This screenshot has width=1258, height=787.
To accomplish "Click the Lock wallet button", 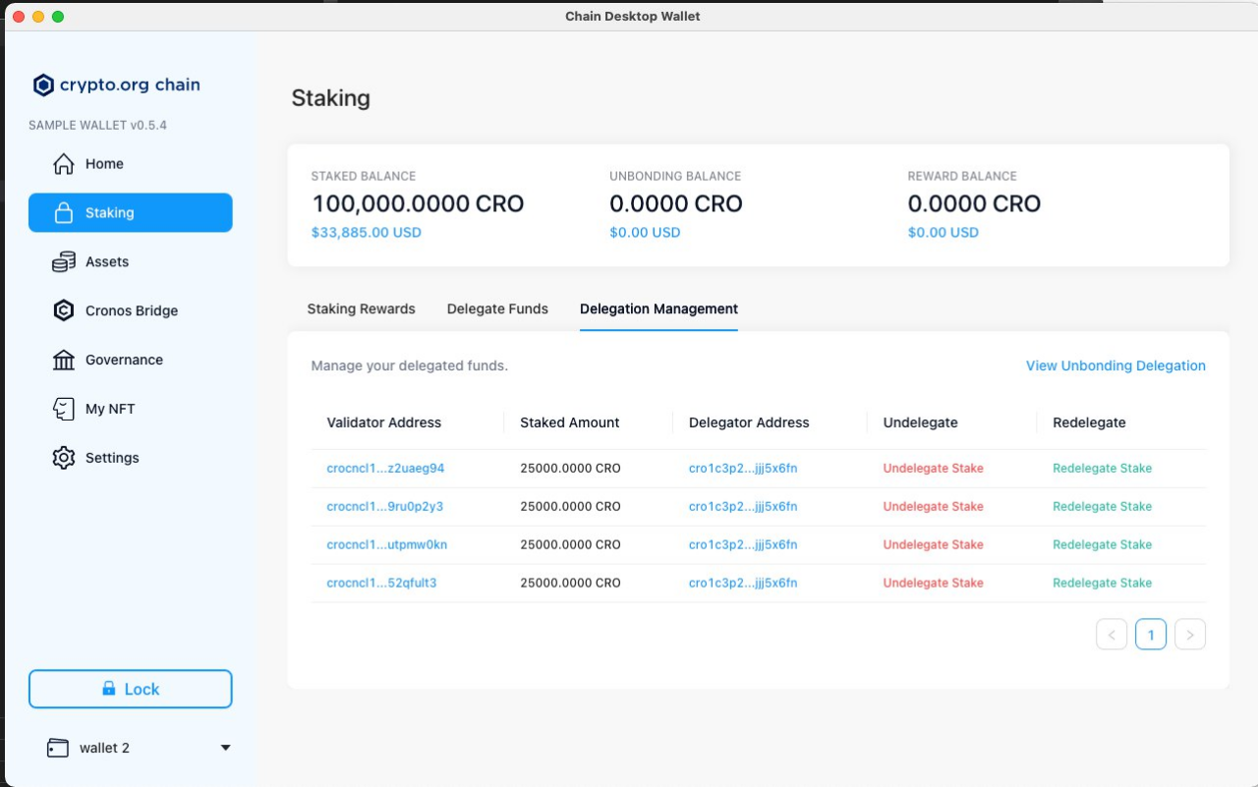I will (131, 689).
